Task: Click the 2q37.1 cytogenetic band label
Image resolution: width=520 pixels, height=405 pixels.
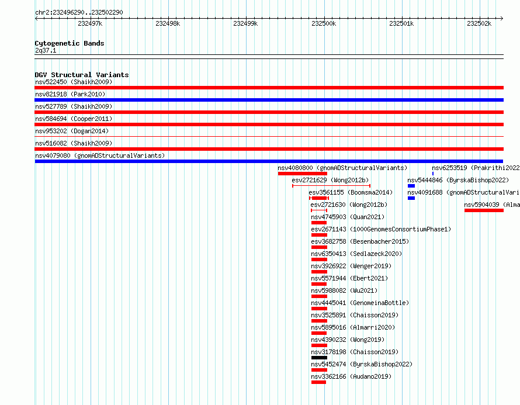Action: coord(46,50)
